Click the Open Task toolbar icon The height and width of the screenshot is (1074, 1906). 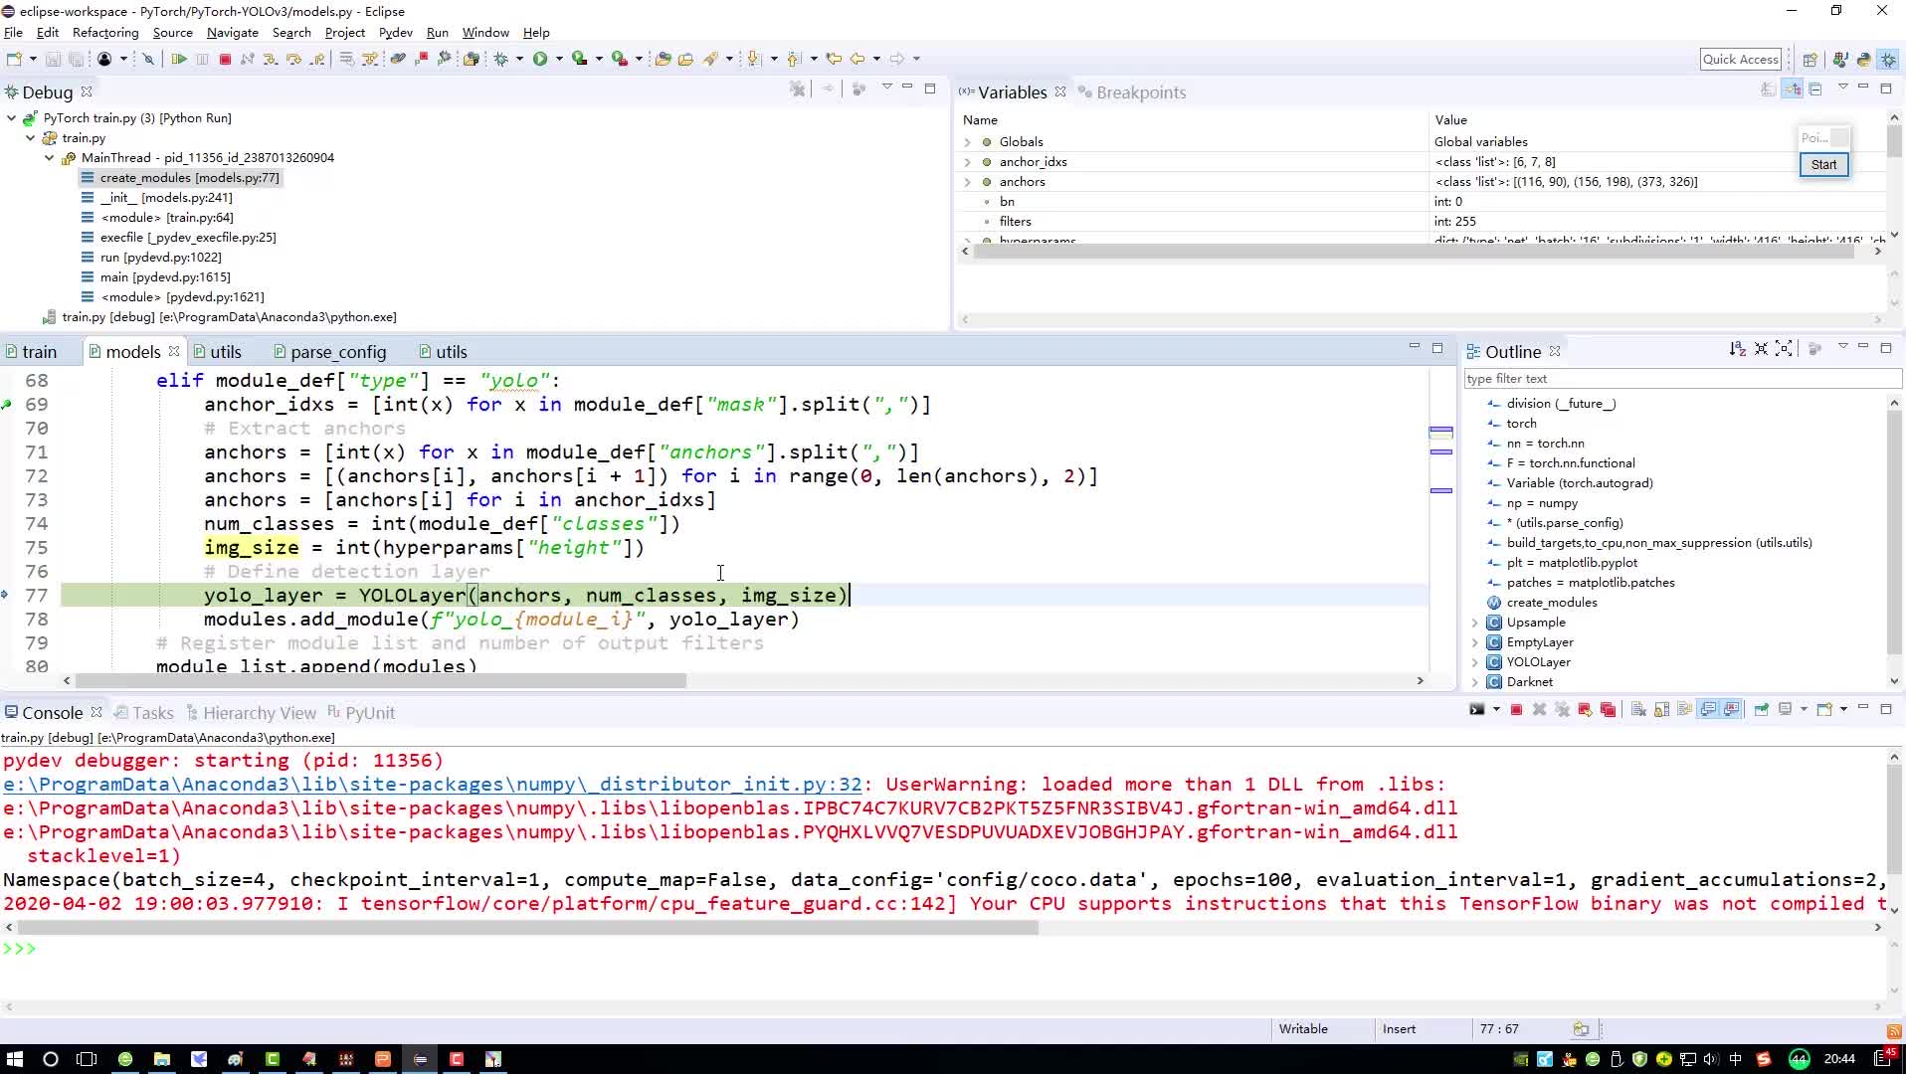pyautogui.click(x=685, y=60)
